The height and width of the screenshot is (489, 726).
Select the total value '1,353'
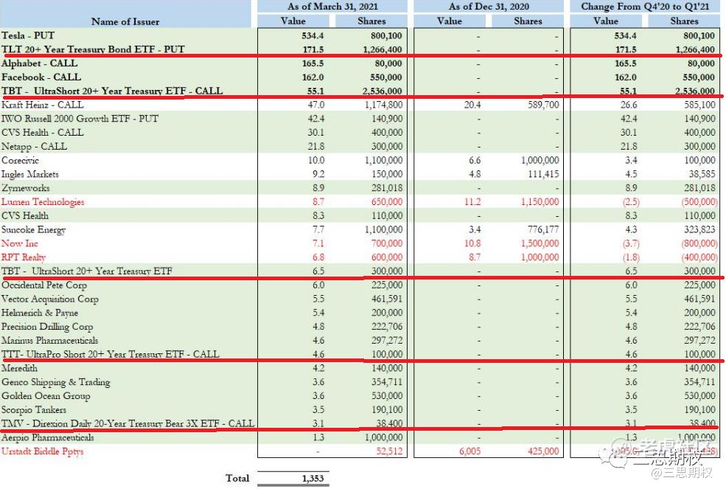tap(313, 479)
